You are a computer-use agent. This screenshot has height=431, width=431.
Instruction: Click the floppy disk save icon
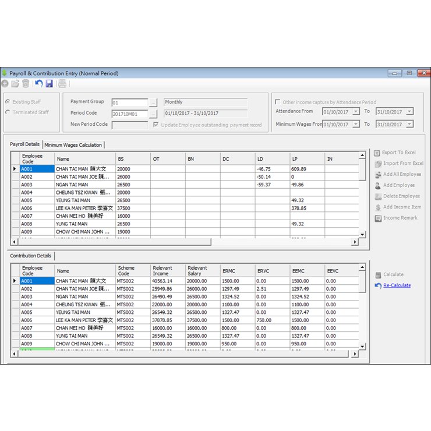(49, 84)
